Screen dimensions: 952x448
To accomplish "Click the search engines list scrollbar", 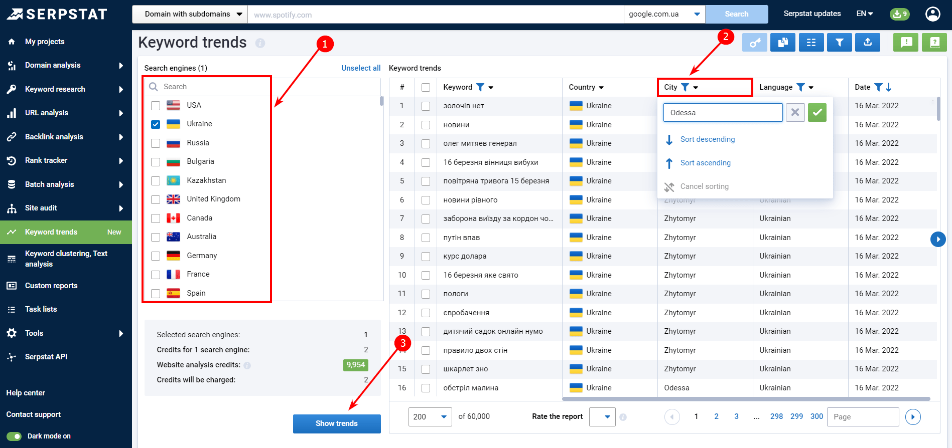I will point(381,101).
